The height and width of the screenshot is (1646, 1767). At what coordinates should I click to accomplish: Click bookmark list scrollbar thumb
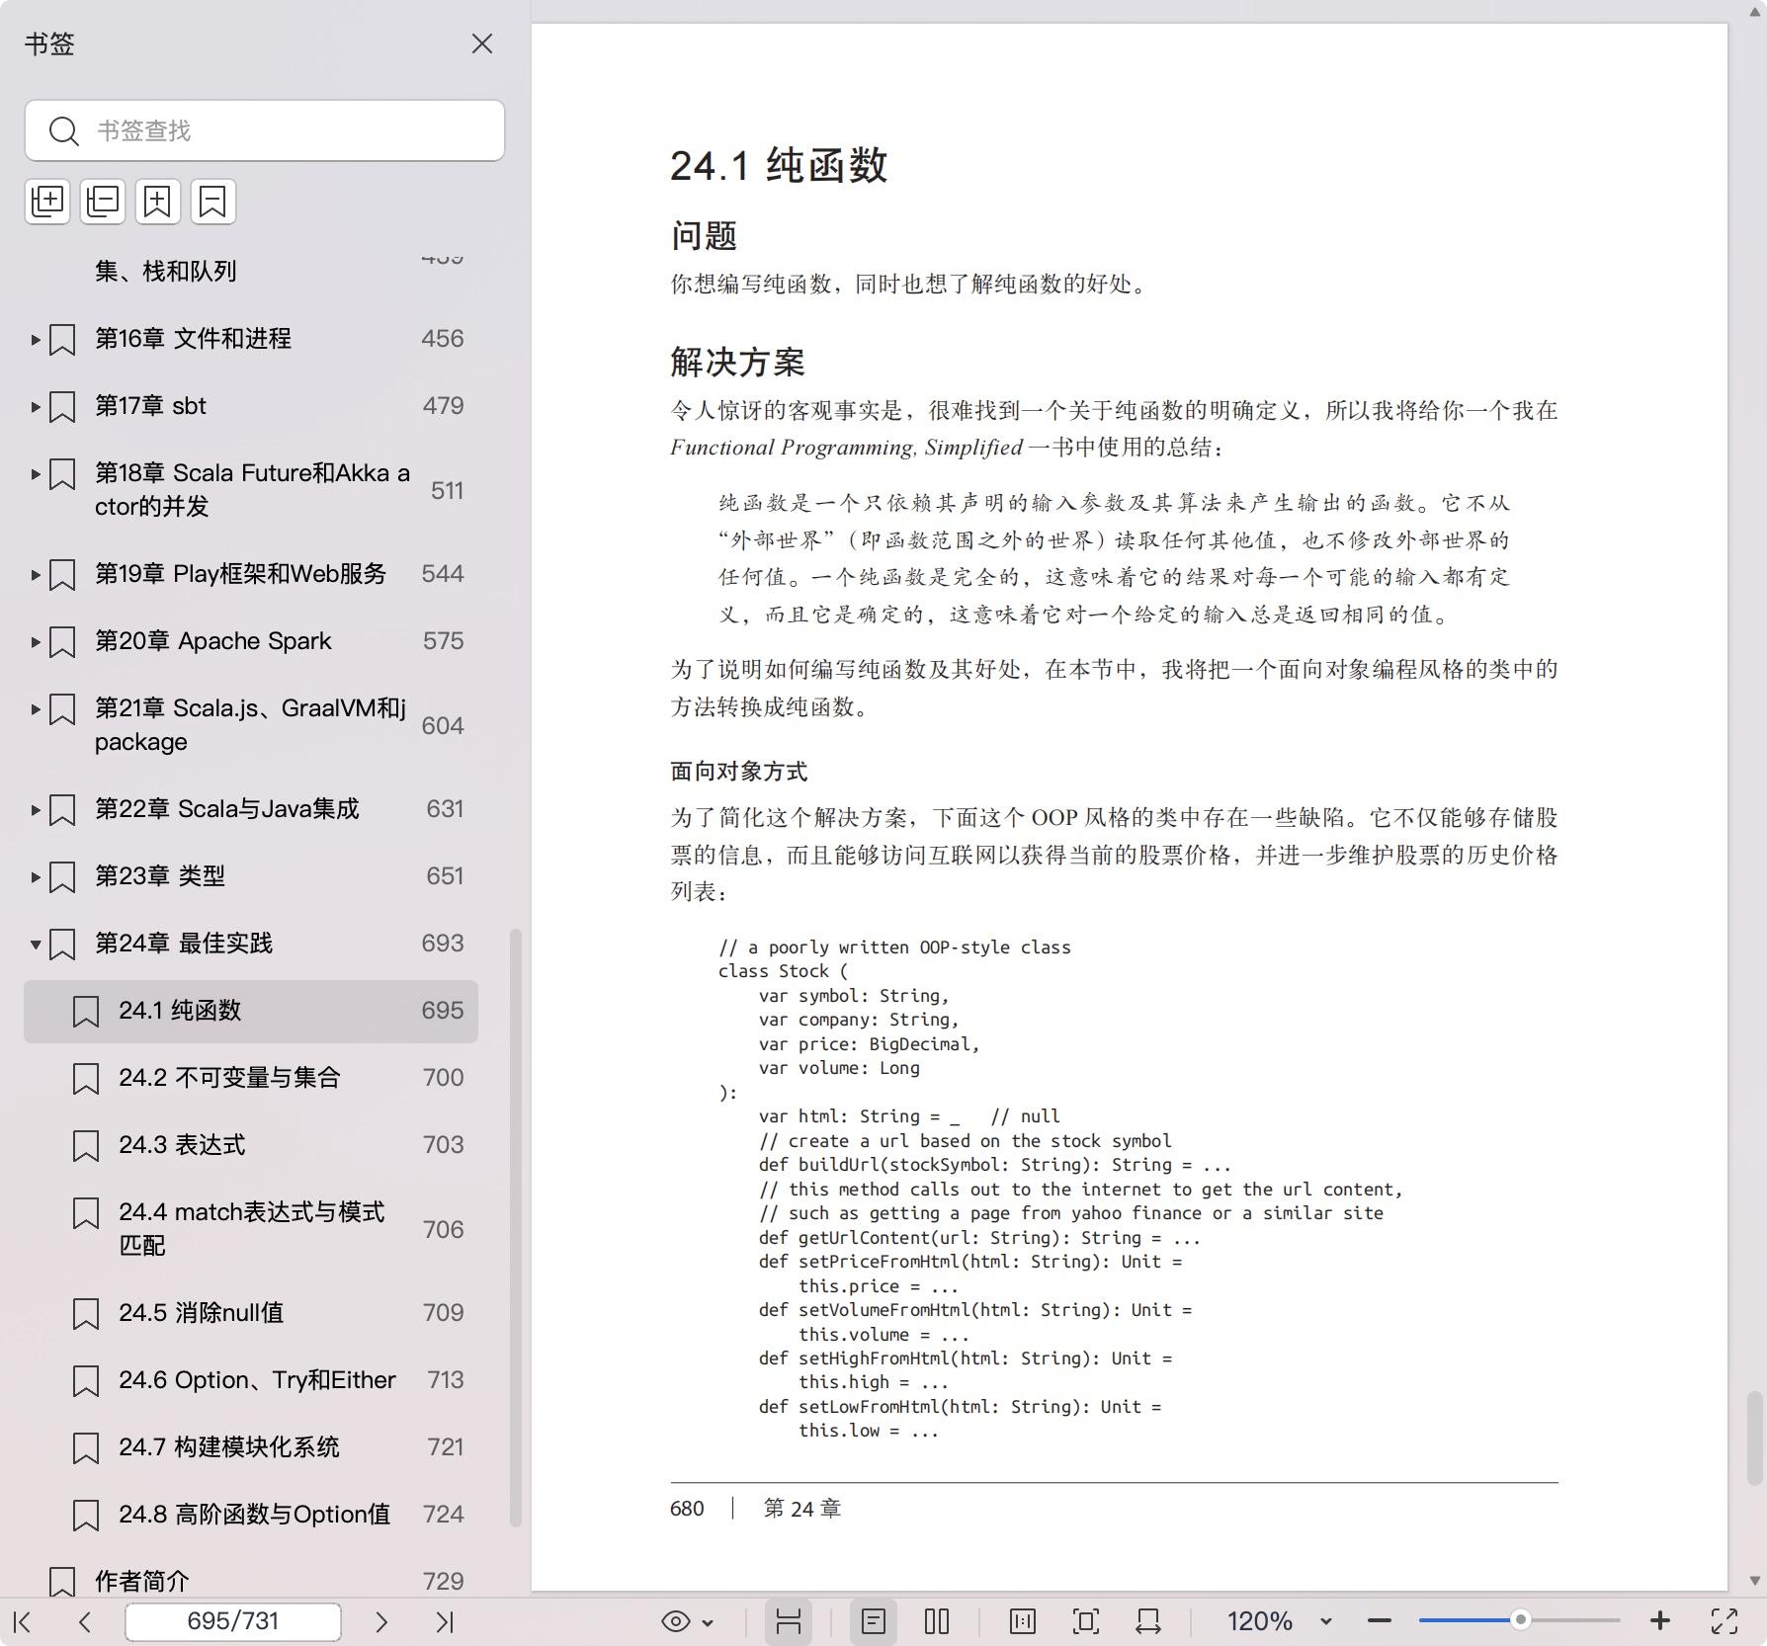pos(515,1228)
